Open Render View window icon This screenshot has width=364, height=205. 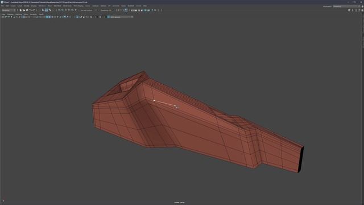coord(133,10)
